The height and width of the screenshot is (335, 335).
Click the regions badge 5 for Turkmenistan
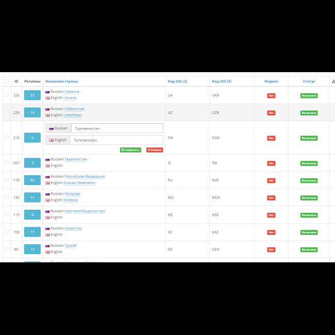32,138
